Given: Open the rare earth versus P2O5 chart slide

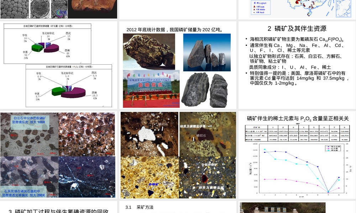Looking at the screenshot, I should (297, 155).
